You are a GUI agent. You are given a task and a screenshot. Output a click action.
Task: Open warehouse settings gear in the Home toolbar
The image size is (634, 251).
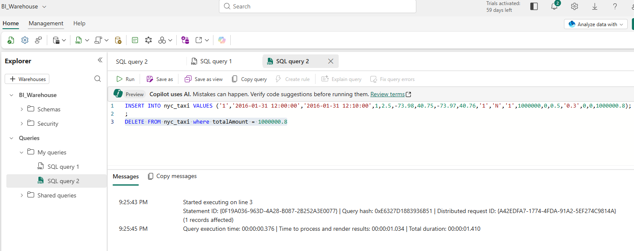click(x=25, y=40)
